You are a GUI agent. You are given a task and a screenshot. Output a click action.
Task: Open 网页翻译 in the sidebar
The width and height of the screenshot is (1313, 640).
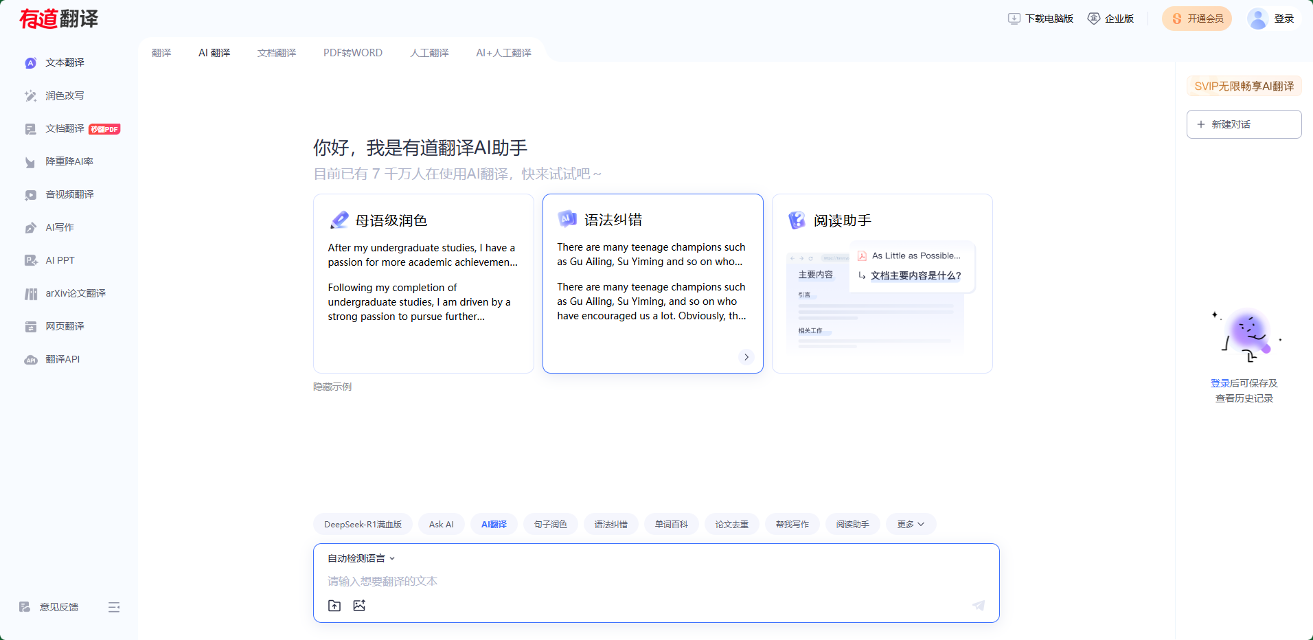click(64, 326)
